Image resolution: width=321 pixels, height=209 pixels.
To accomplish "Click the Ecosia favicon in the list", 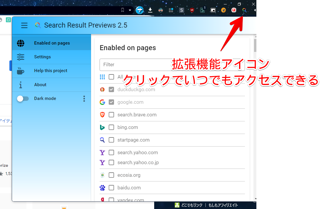I will 102,175.
